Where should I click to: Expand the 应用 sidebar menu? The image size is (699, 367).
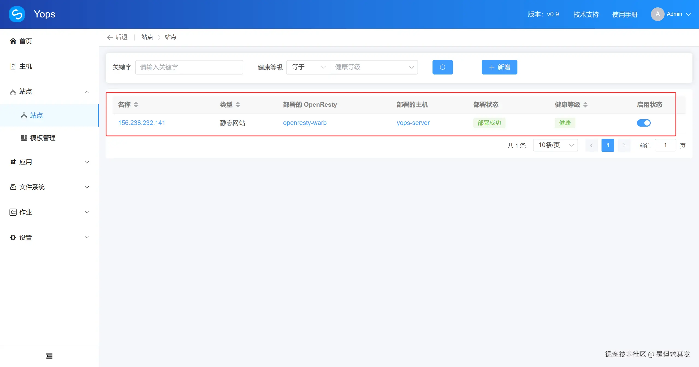49,162
